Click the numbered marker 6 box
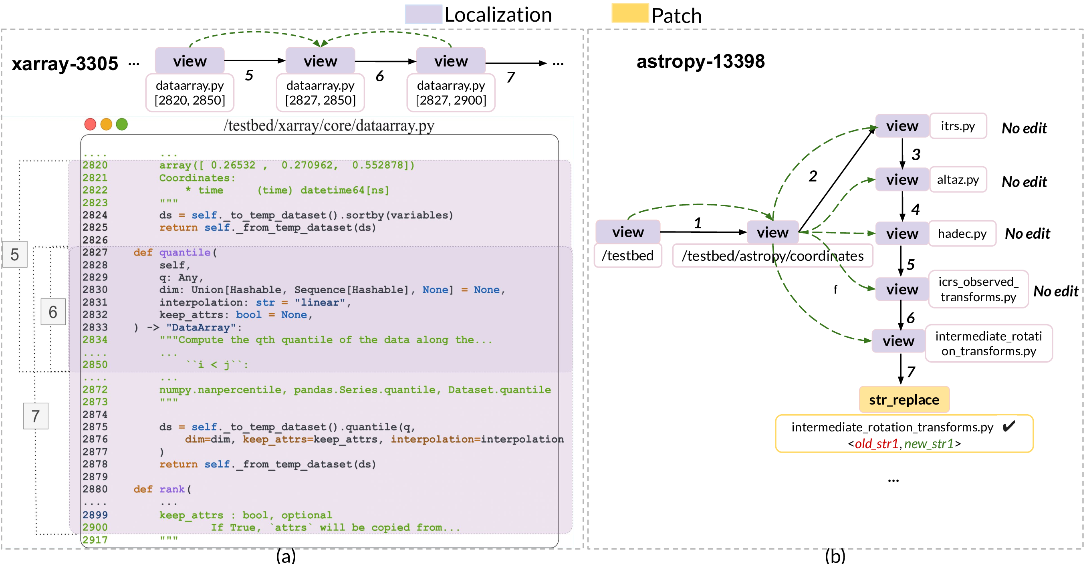Viewport: 1085px width, 564px height. pyautogui.click(x=53, y=312)
